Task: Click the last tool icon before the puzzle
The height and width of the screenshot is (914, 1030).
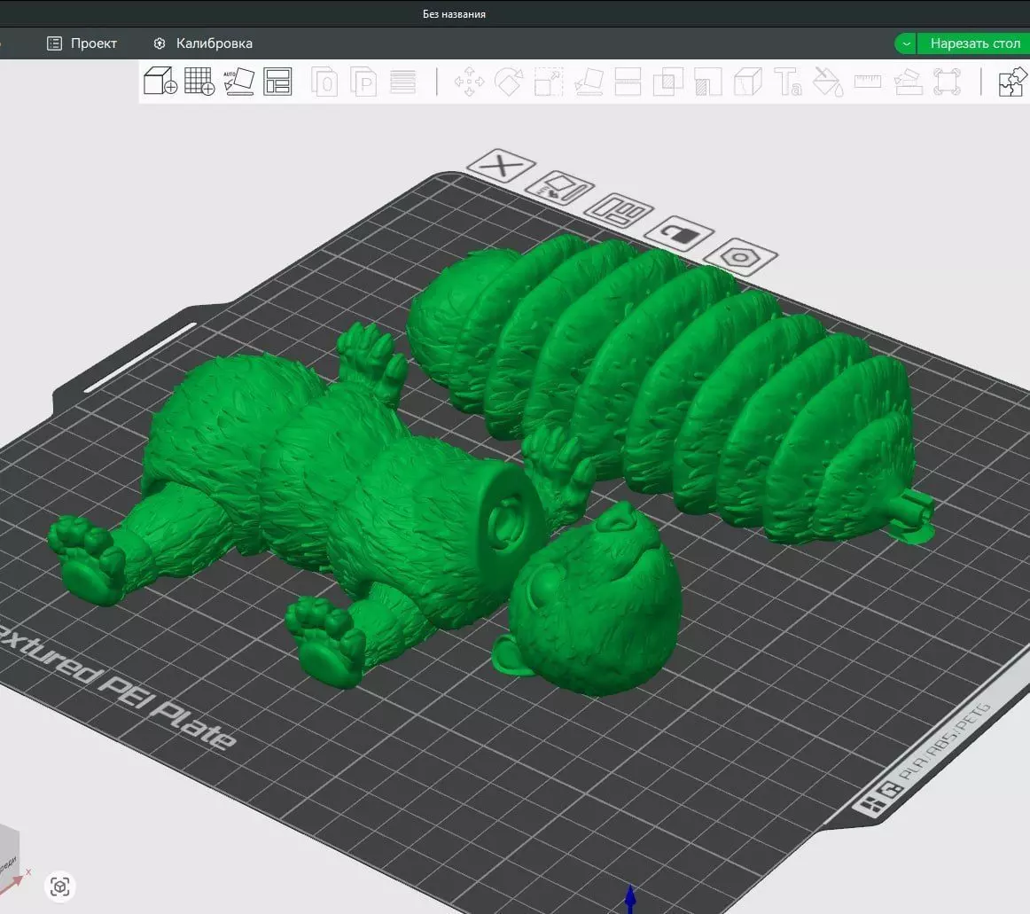Action: 948,82
